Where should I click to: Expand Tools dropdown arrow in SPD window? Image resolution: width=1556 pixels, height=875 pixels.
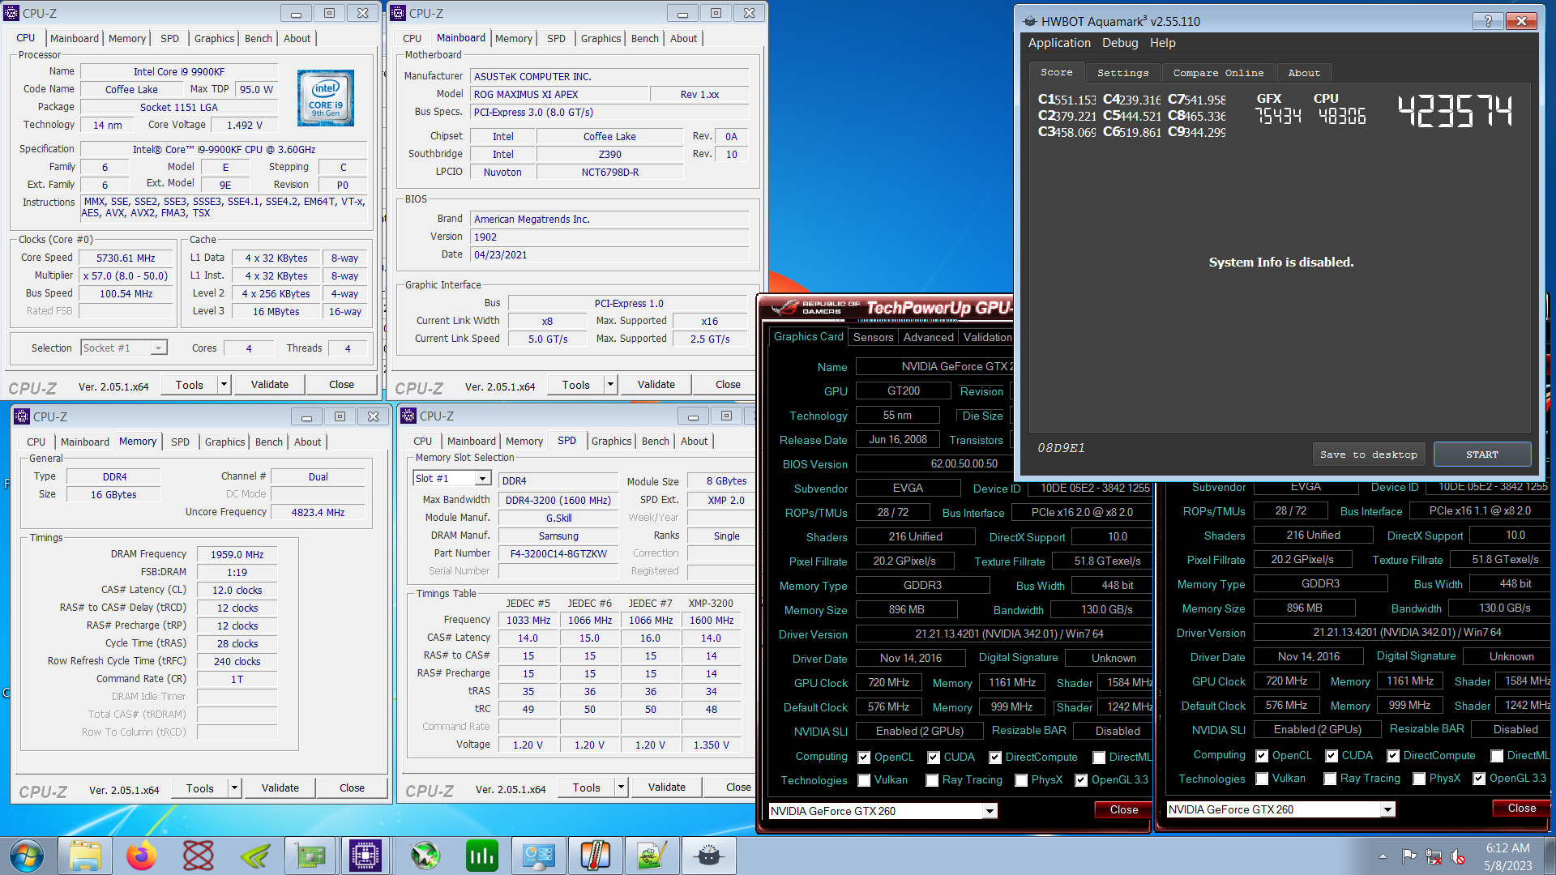click(622, 787)
